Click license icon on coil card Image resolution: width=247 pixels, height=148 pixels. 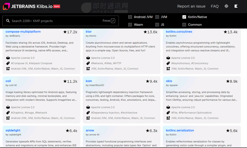click(8, 107)
